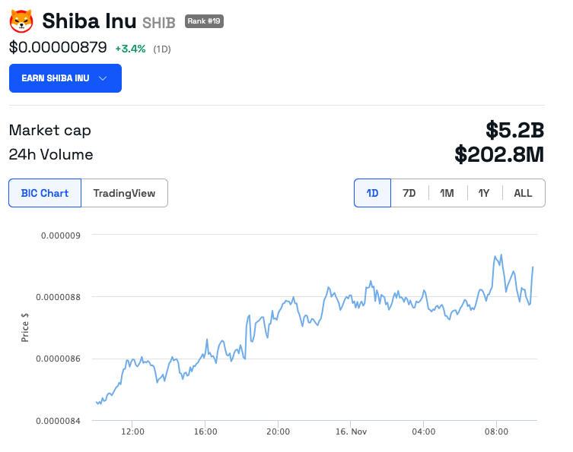Open the TradingView chart tab
573x452 pixels.
coord(124,193)
